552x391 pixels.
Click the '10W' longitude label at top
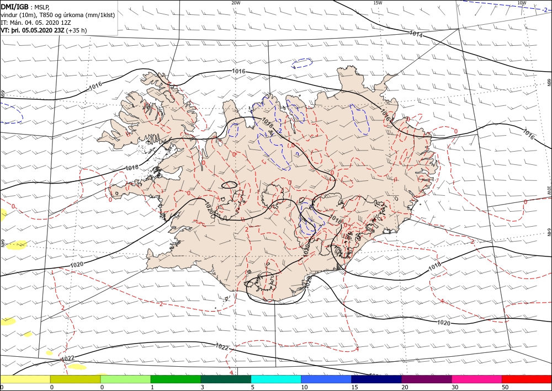click(x=522, y=3)
